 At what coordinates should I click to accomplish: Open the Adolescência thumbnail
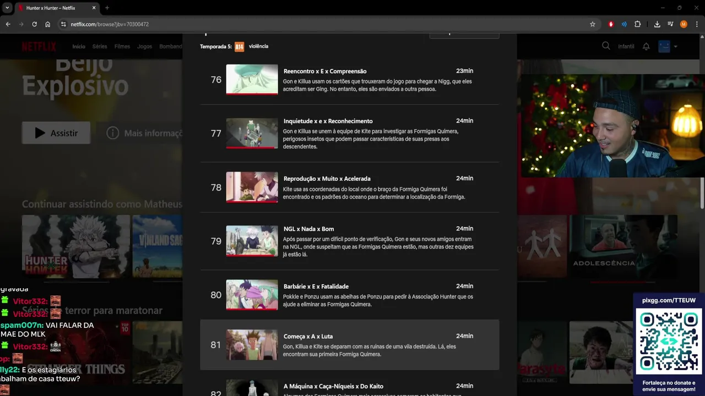click(623, 246)
